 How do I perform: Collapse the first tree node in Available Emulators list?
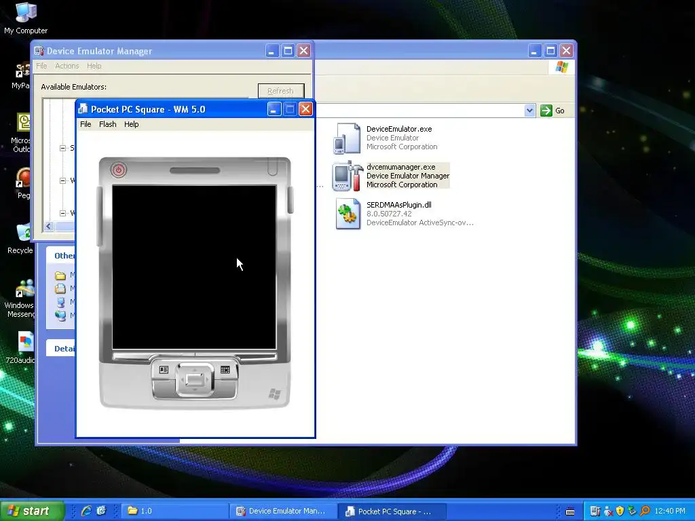62,148
